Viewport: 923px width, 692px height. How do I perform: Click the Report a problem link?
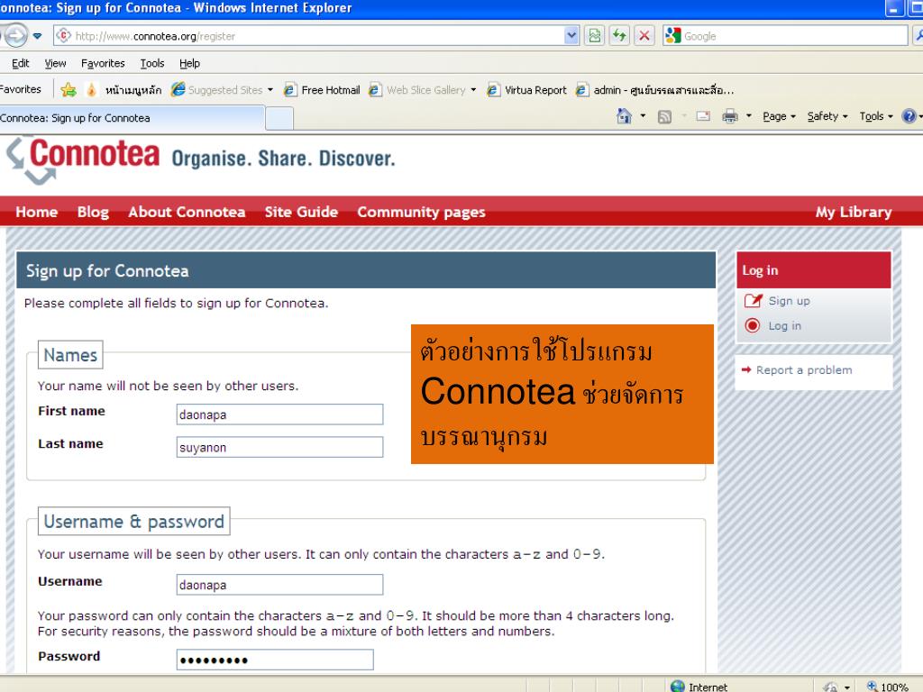[803, 370]
